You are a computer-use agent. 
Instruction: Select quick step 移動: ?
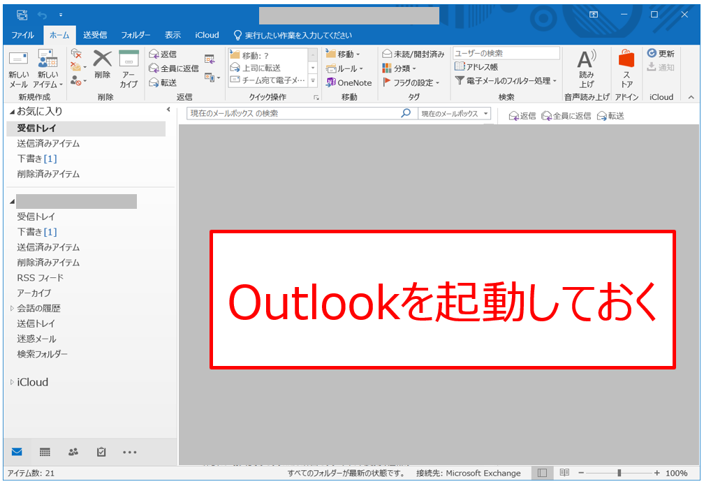pyautogui.click(x=267, y=55)
